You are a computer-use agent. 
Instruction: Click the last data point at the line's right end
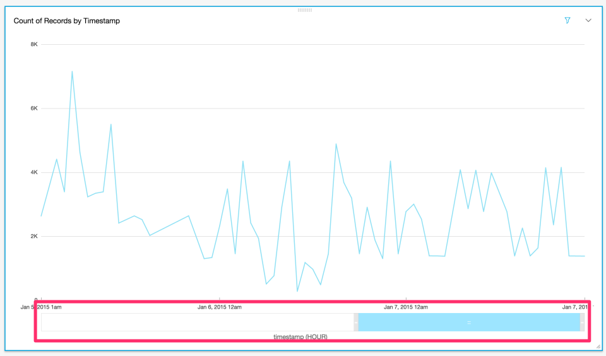[585, 256]
